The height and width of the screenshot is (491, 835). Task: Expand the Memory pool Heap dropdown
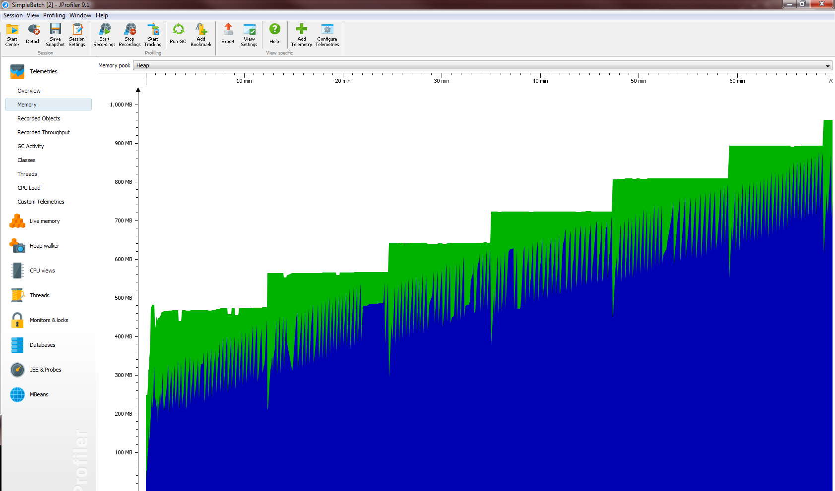pos(827,66)
